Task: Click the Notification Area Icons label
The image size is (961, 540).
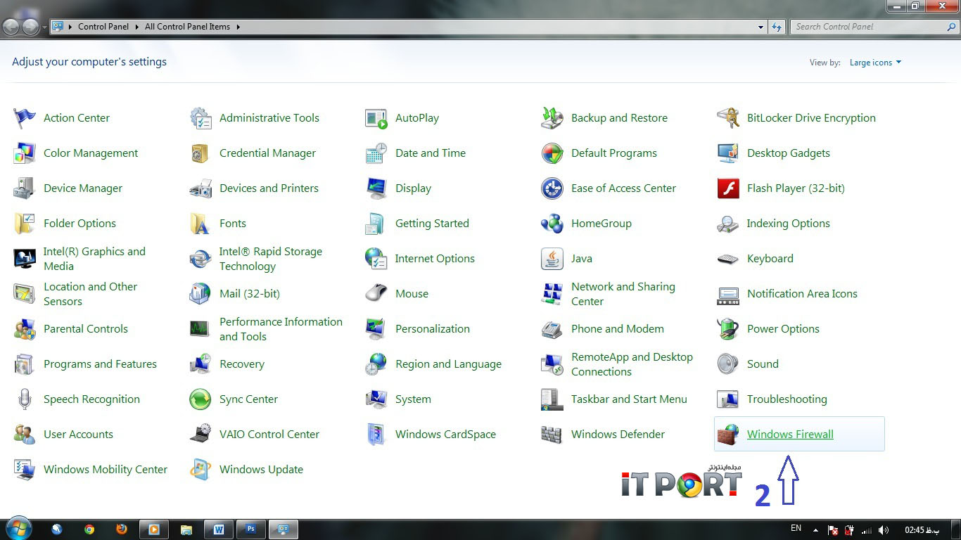Action: pos(802,294)
